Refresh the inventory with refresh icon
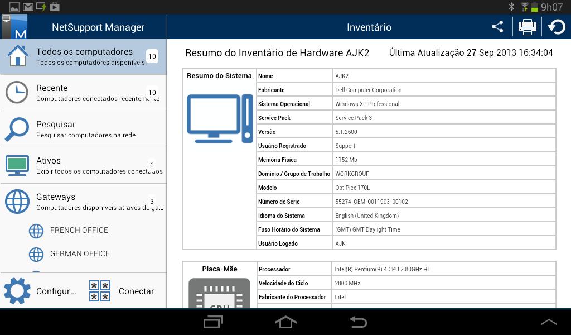 click(557, 27)
